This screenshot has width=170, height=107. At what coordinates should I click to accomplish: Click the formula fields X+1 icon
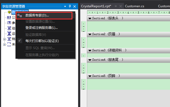coord(9,17)
